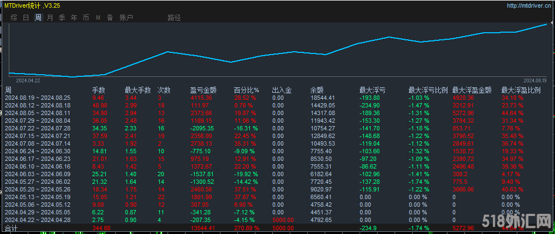This screenshot has width=555, height=234.
Task: Click max floating loss -193.80
Action: tap(369, 98)
